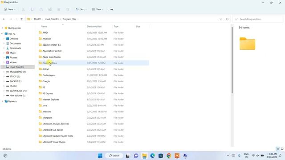
Task: Select WORKPLACE (H:) drive in sidebar
Action: click(x=18, y=91)
